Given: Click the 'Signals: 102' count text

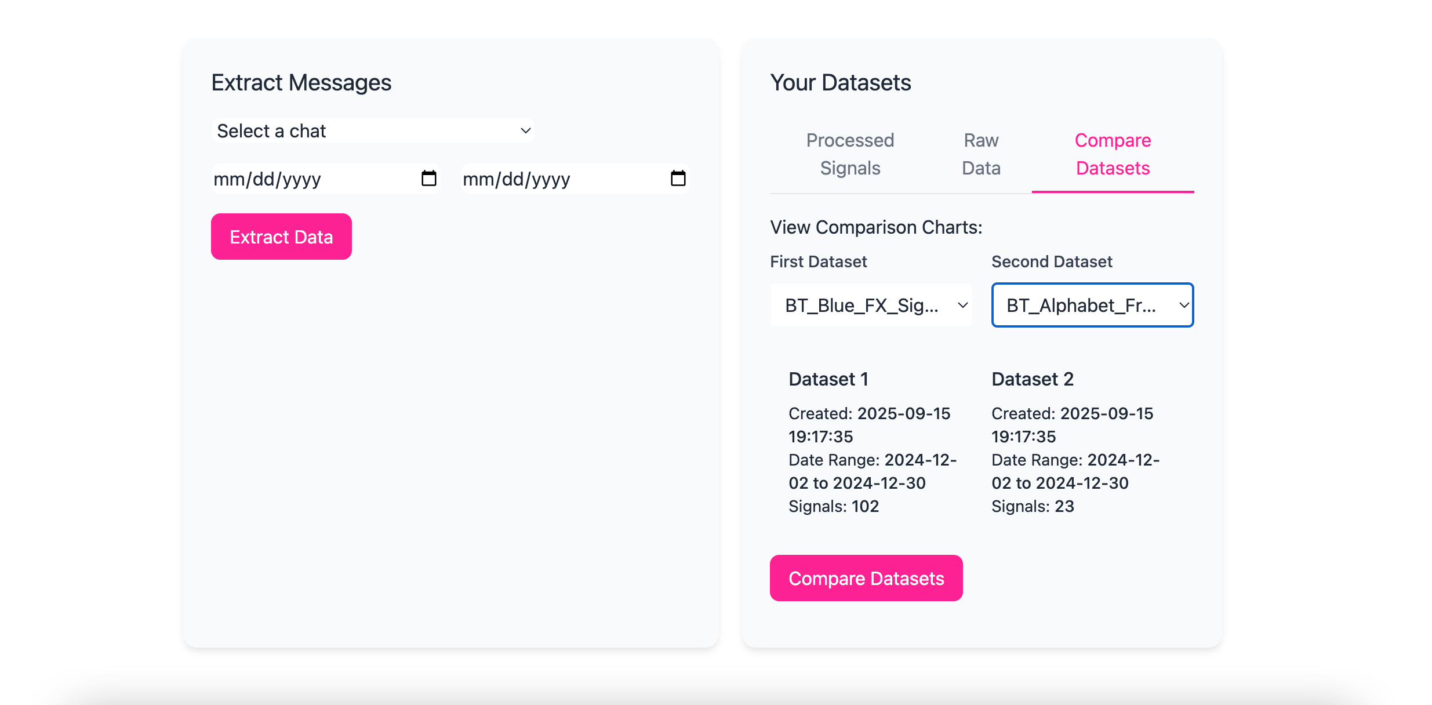Looking at the screenshot, I should click(x=834, y=507).
